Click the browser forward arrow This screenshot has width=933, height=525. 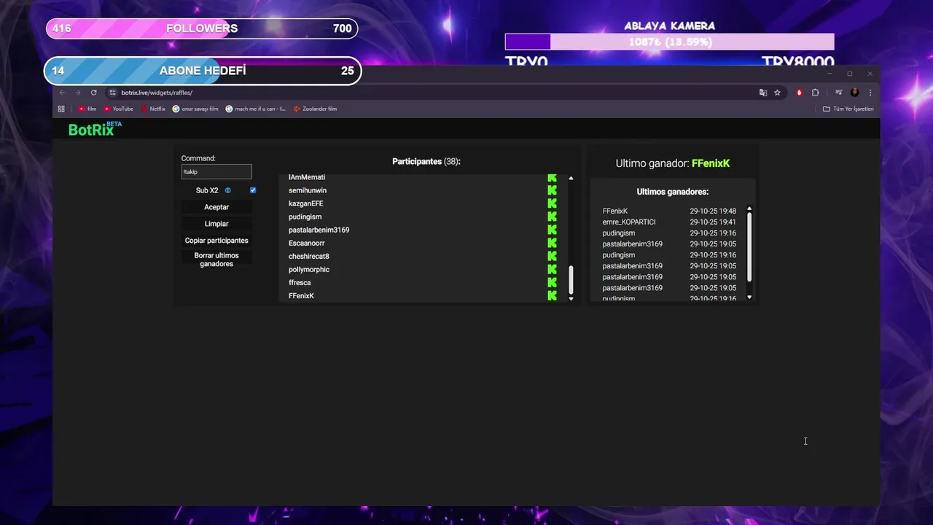coord(78,93)
